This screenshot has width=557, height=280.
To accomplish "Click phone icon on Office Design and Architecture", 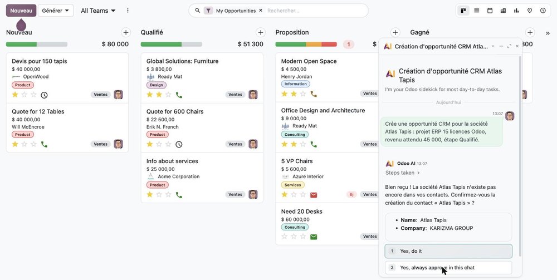I will click(314, 144).
